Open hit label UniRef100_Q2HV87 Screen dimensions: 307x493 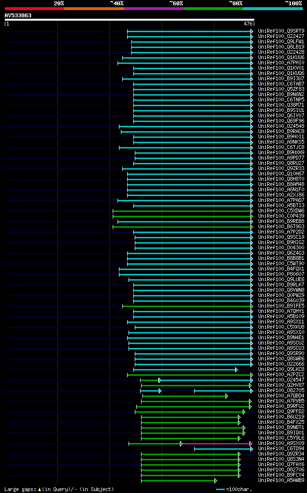pos(281,385)
